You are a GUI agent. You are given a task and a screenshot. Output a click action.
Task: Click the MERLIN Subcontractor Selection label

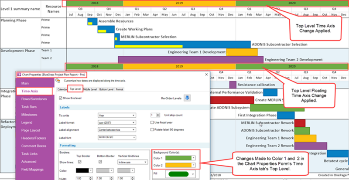pyautogui.click(x=149, y=37)
